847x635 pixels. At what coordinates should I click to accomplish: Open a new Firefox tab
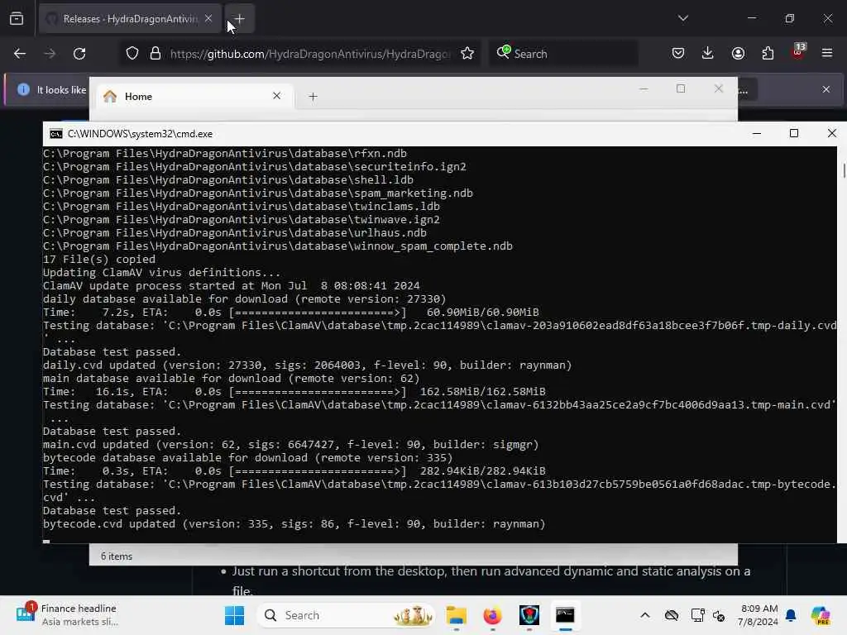coord(240,19)
